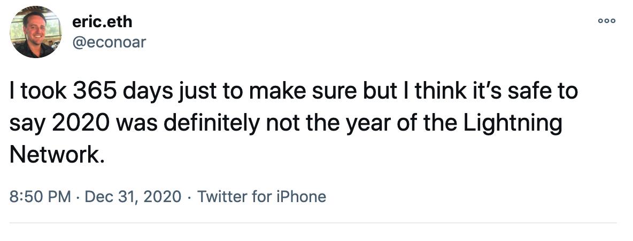
Task: Visit the @econoar handle profile
Action: (x=109, y=43)
